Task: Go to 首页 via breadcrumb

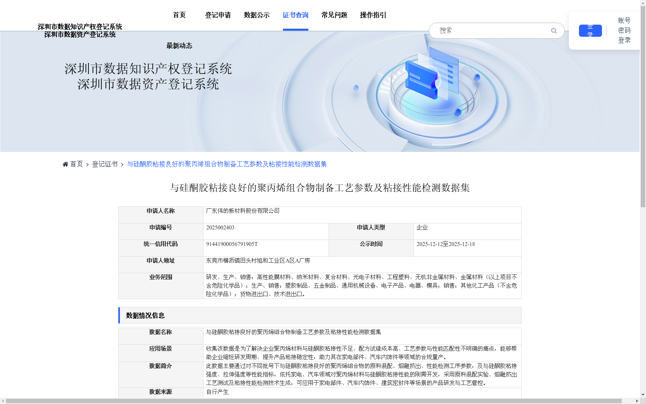Action: (x=76, y=164)
